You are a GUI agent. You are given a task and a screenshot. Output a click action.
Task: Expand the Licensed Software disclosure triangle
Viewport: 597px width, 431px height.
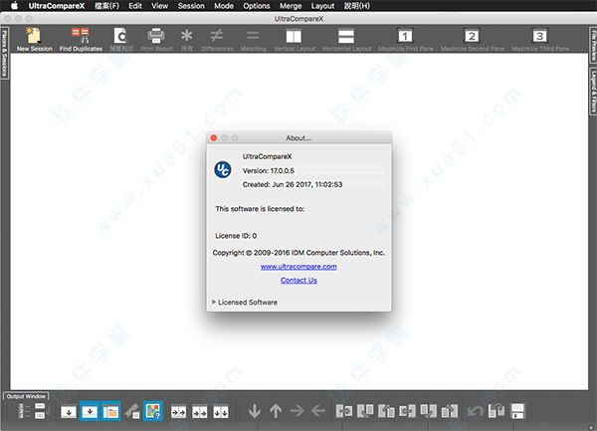point(214,302)
